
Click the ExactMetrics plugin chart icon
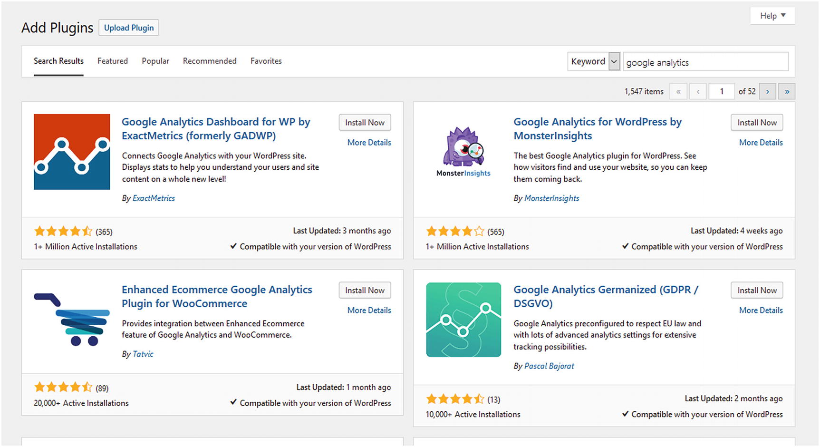click(x=72, y=152)
